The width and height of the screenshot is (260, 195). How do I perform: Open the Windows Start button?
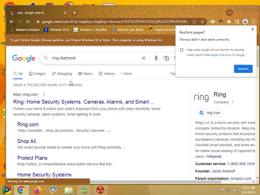tap(7, 190)
